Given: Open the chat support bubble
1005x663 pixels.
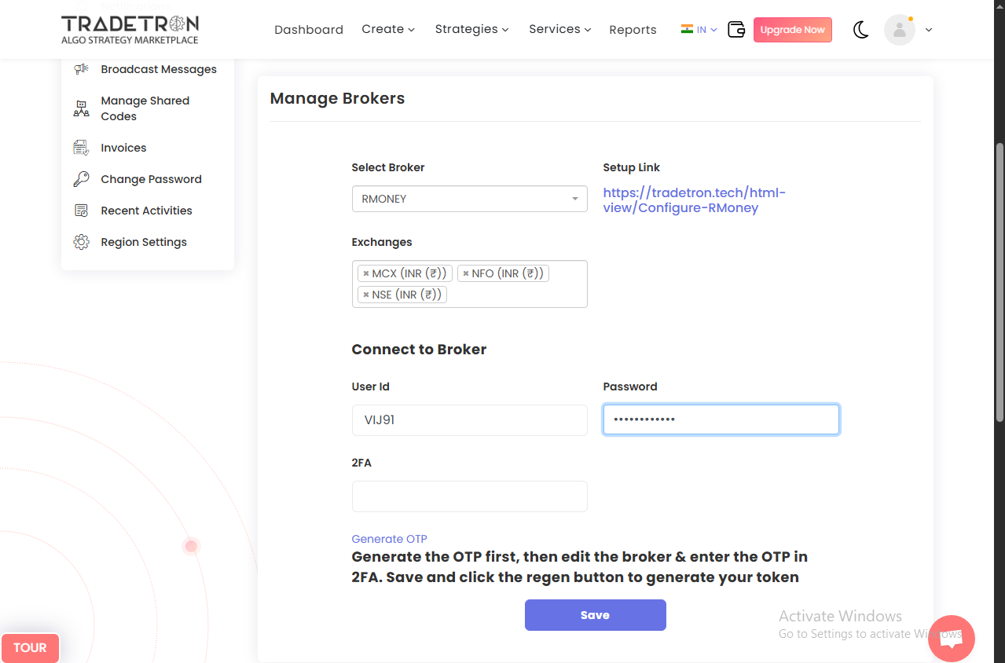Looking at the screenshot, I should pyautogui.click(x=952, y=639).
